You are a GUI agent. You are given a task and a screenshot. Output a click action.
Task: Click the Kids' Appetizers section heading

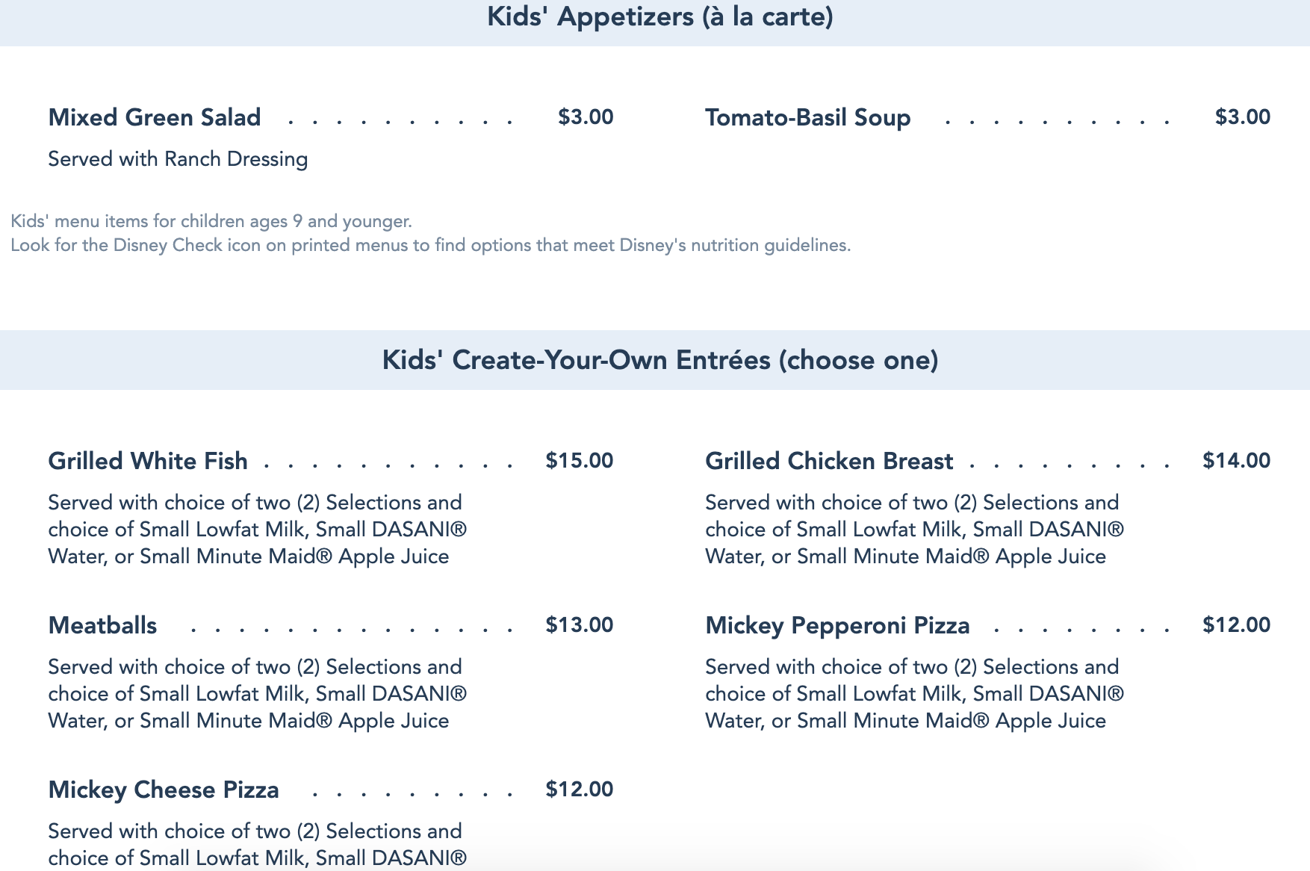click(659, 16)
